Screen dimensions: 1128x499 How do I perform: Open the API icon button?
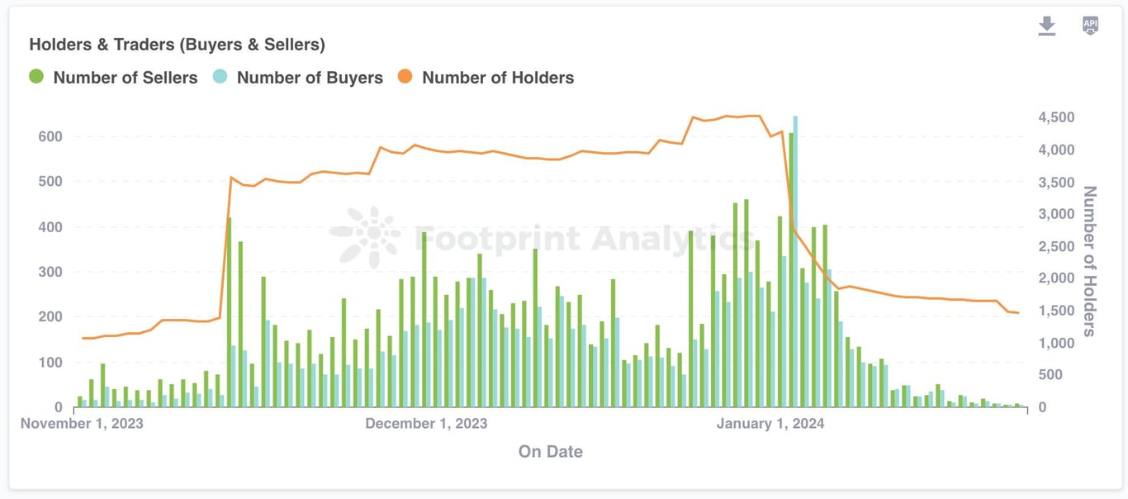tap(1090, 25)
